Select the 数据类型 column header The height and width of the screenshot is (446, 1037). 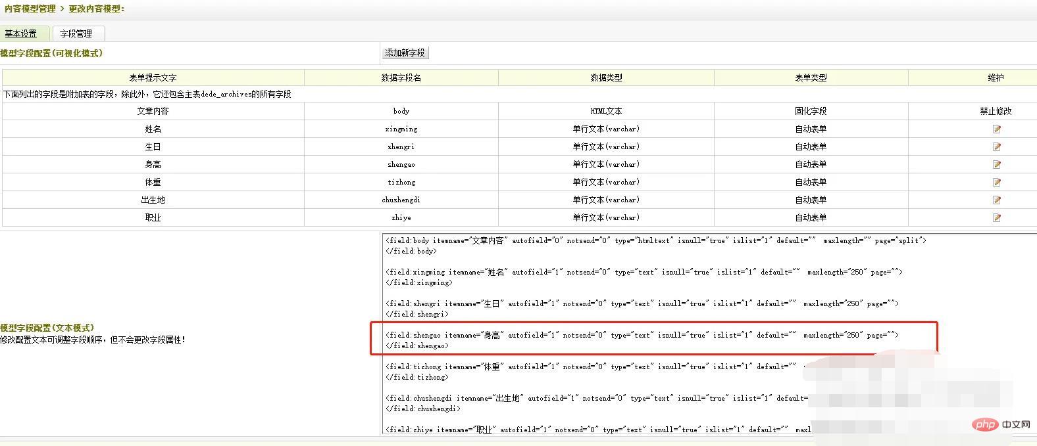(606, 78)
